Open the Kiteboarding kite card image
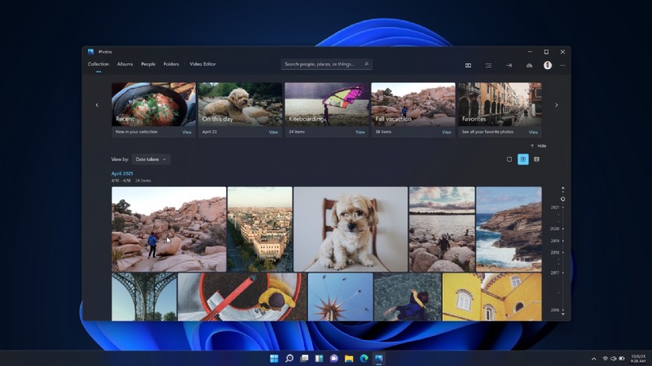The width and height of the screenshot is (652, 366). [x=327, y=104]
